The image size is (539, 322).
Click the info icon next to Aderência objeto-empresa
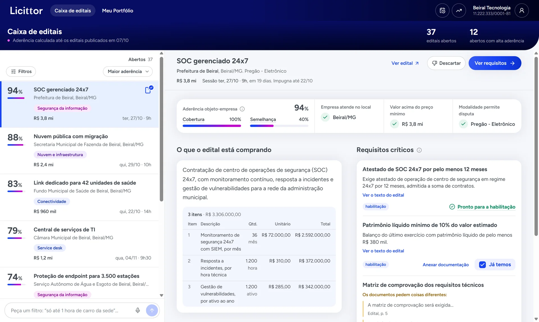coord(242,109)
